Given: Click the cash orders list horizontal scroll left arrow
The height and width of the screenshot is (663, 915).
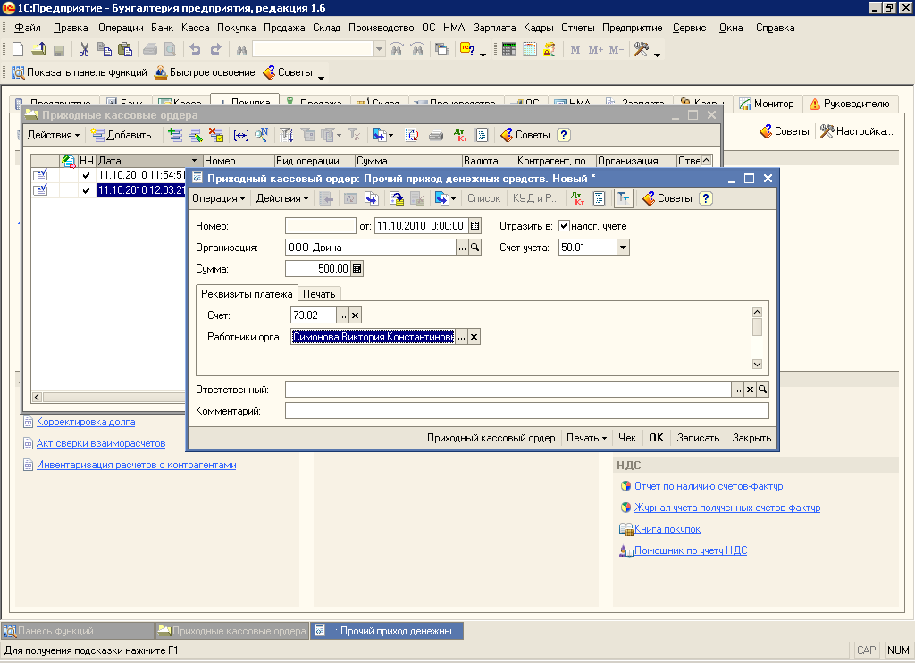Looking at the screenshot, I should 37,397.
